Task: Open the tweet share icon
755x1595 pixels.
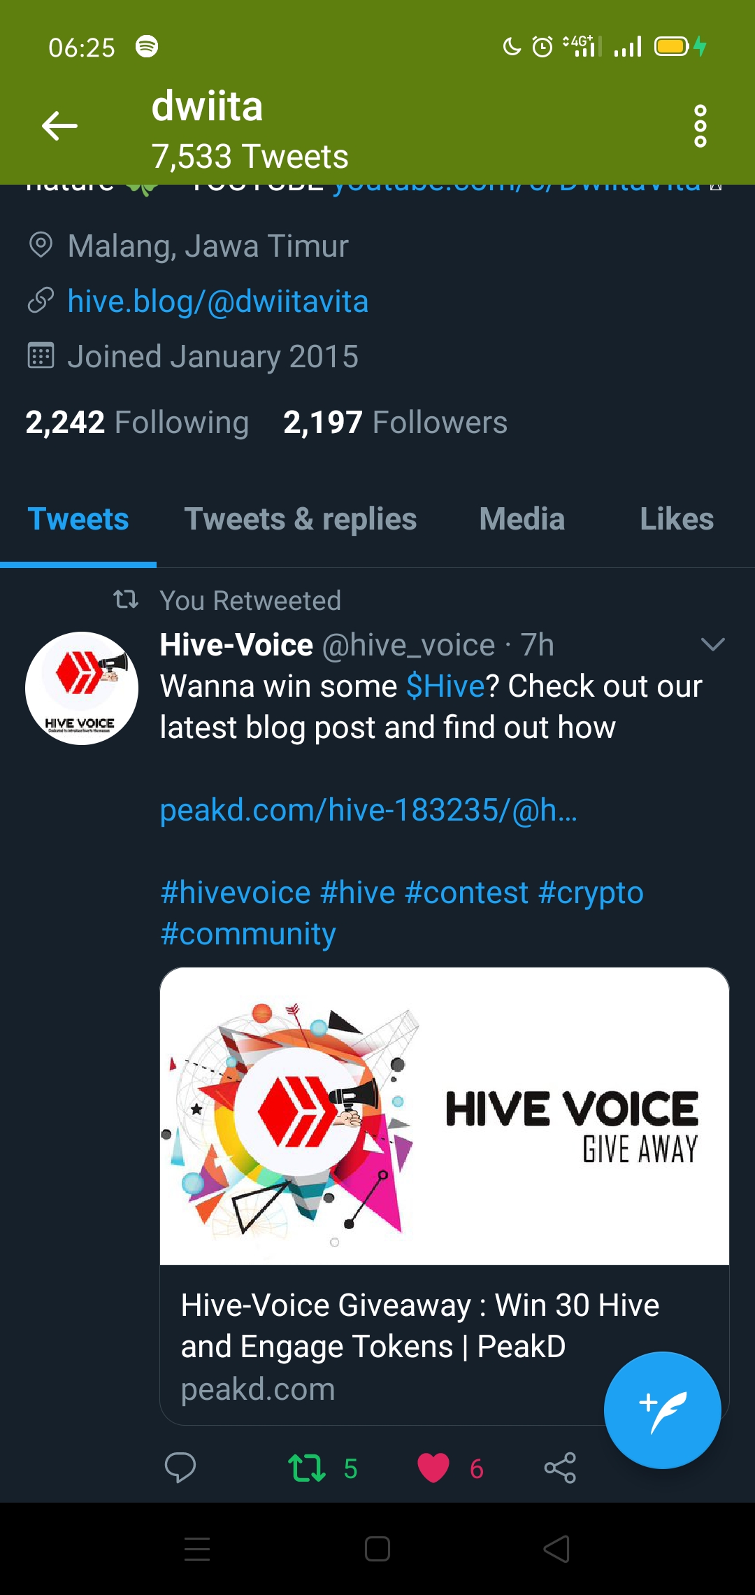Action: pos(560,1468)
